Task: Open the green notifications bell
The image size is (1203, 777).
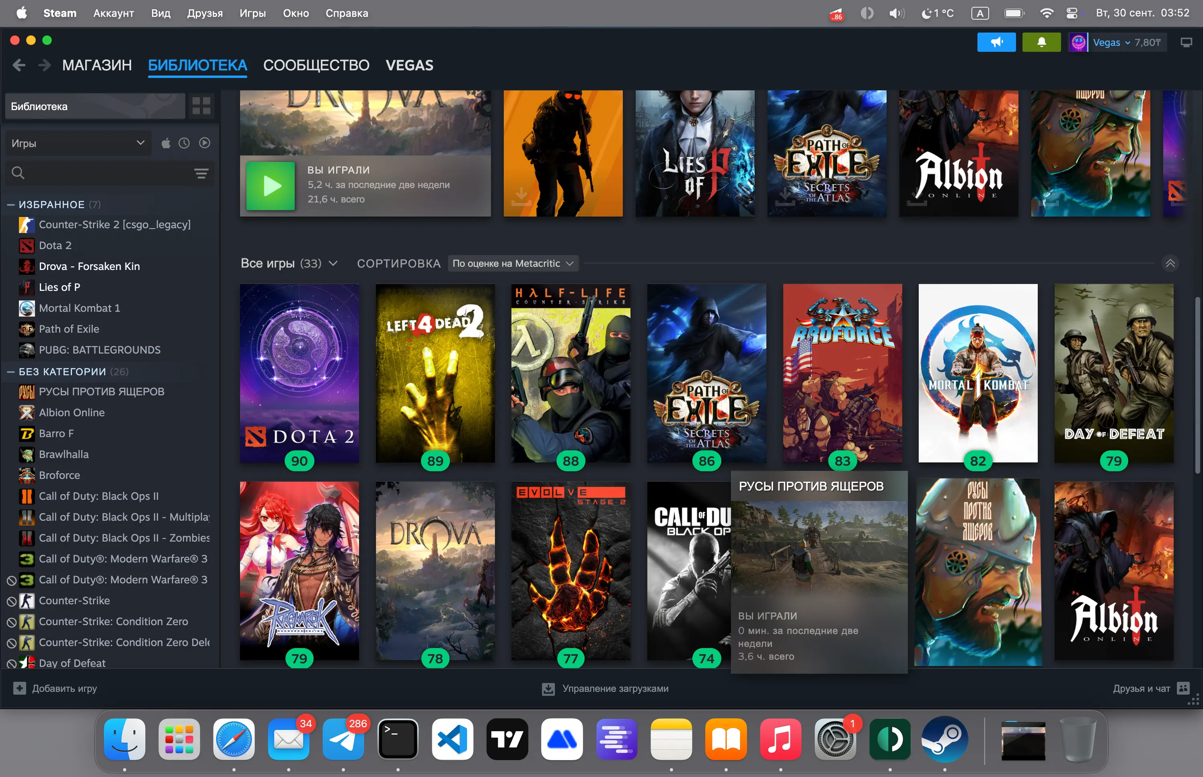Action: (1041, 42)
